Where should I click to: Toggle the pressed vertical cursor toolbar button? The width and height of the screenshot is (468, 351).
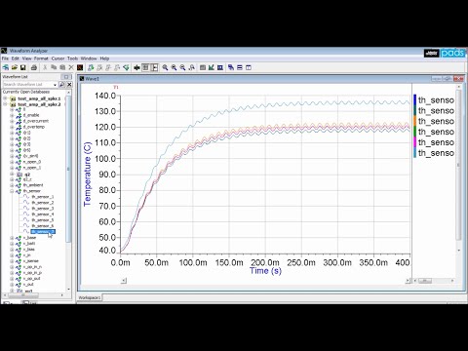pyautogui.click(x=155, y=67)
